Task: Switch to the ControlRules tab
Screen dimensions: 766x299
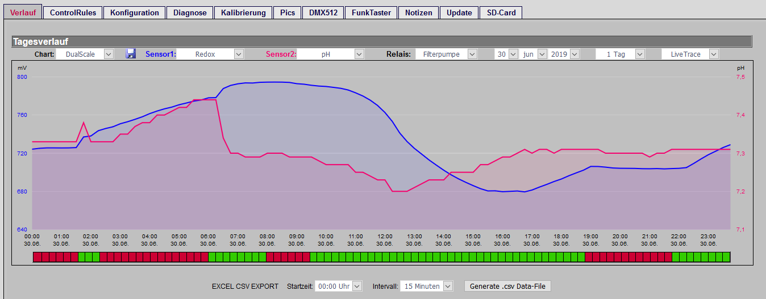Action: (73, 12)
